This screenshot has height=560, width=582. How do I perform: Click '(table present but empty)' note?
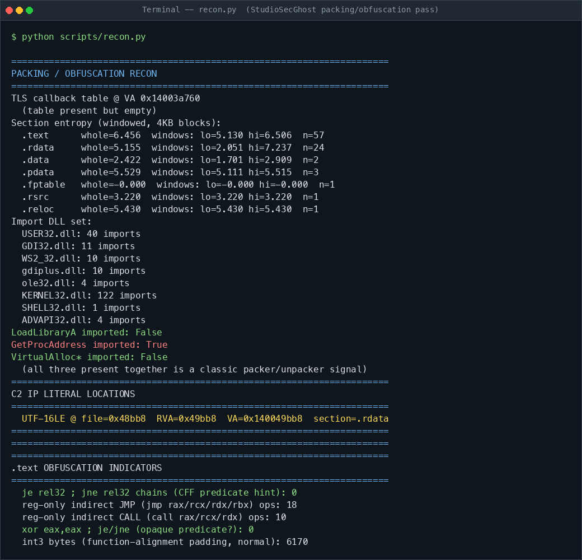[x=89, y=111]
